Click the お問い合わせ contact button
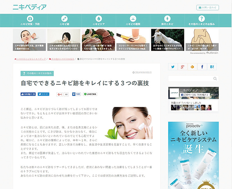Viewport: 232px width, 189px height. click(207, 7)
